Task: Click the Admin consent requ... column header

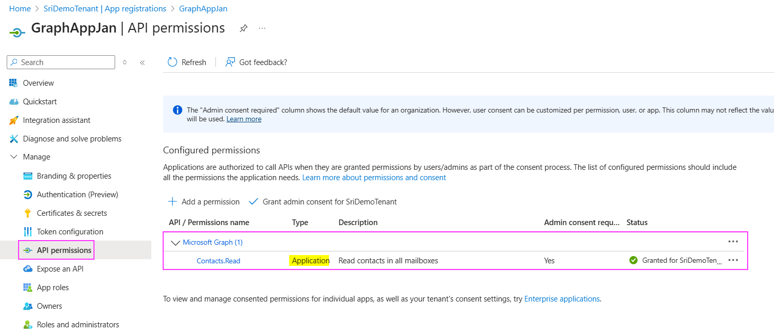Action: click(x=582, y=223)
